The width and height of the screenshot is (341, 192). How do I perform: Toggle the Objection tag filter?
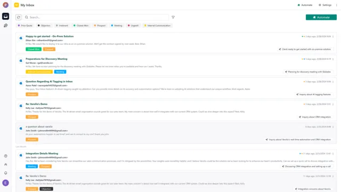pos(44,26)
